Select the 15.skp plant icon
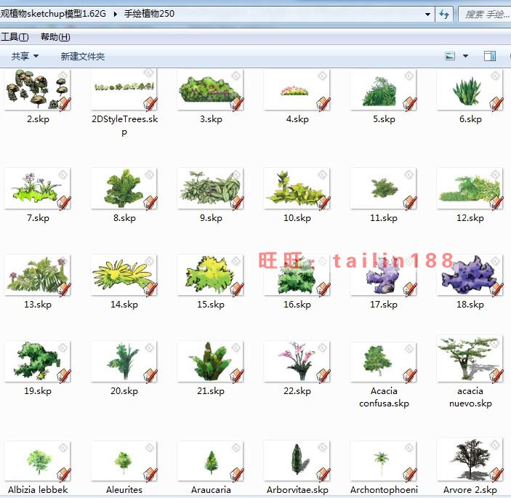The height and width of the screenshot is (498, 511). coord(211,275)
